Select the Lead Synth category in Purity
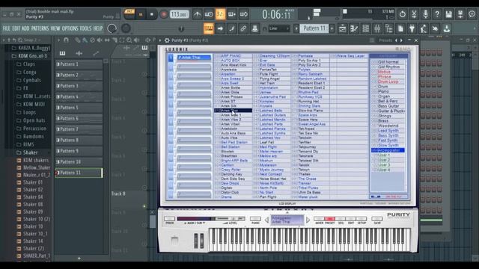Screen dimensions: 479x269 (388, 131)
